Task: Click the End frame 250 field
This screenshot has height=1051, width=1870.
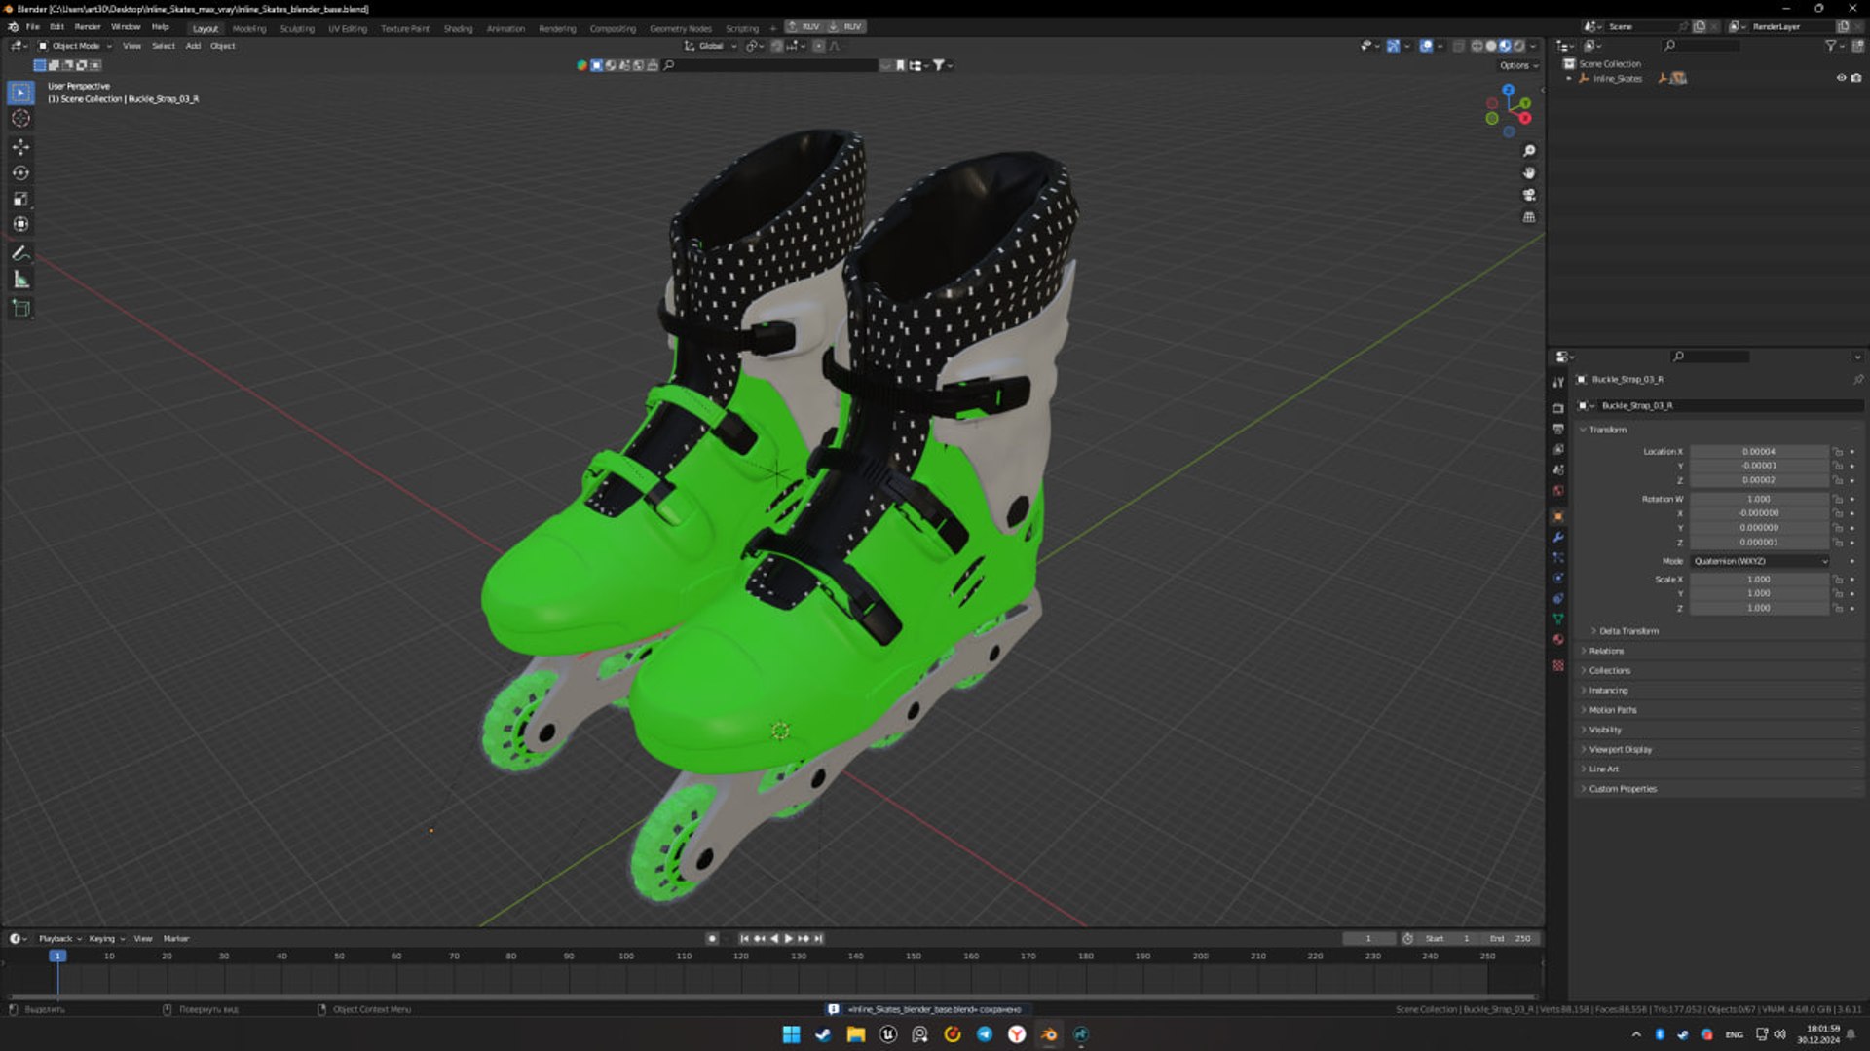Action: click(1511, 939)
